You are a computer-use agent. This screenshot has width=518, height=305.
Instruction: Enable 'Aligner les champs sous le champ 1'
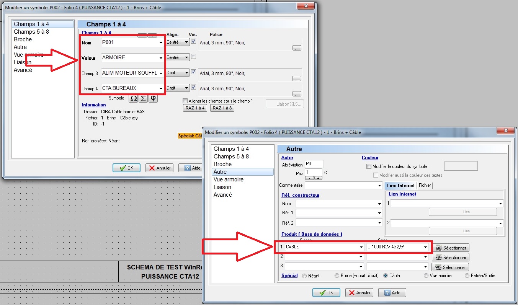click(x=186, y=101)
